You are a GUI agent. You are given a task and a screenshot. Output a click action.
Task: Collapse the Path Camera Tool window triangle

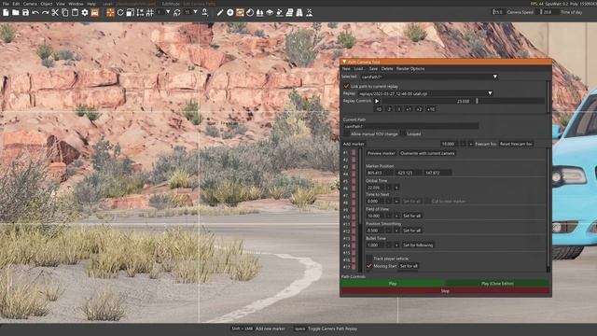point(344,62)
